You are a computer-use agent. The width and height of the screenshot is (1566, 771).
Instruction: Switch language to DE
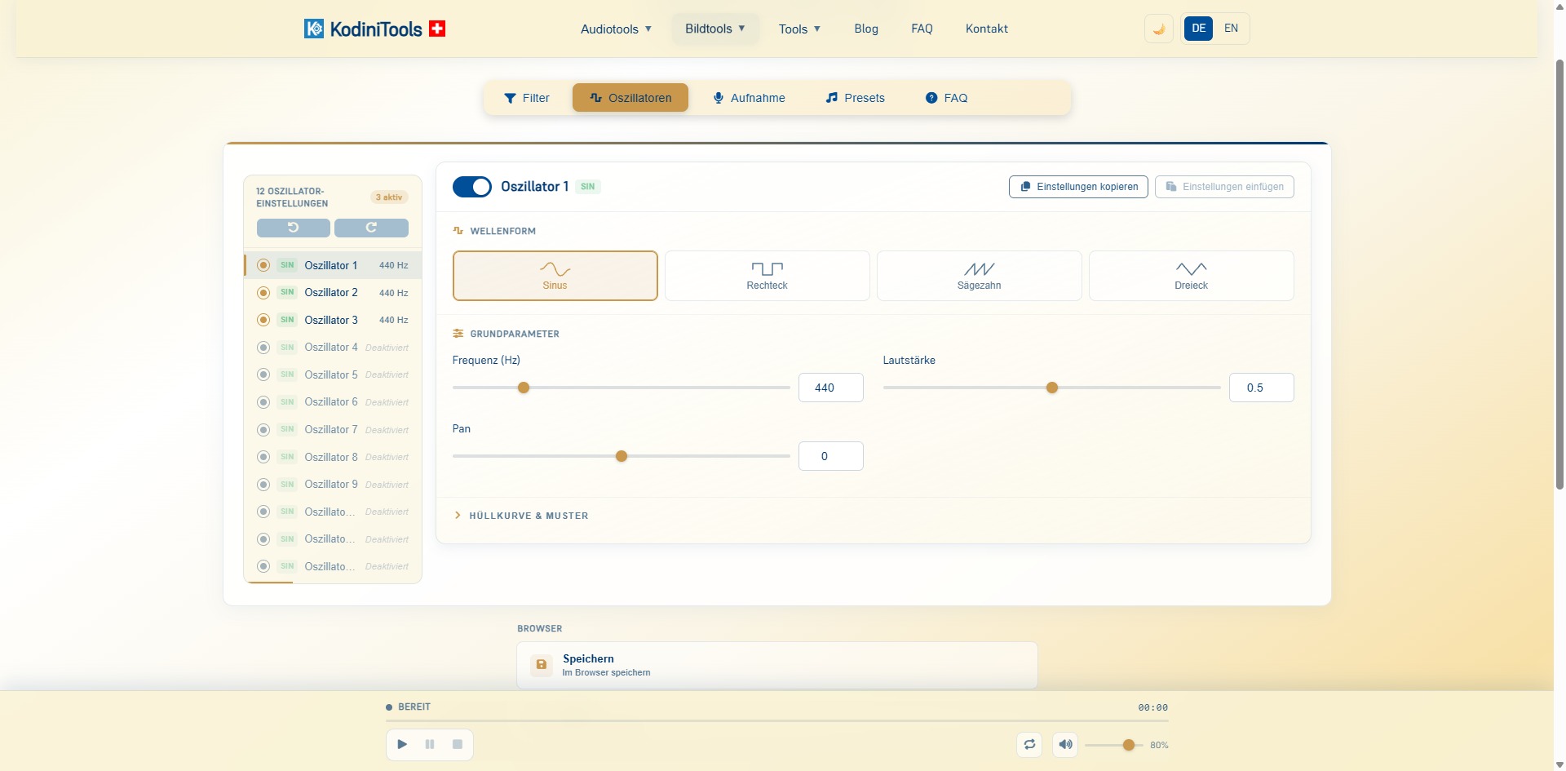(1198, 29)
